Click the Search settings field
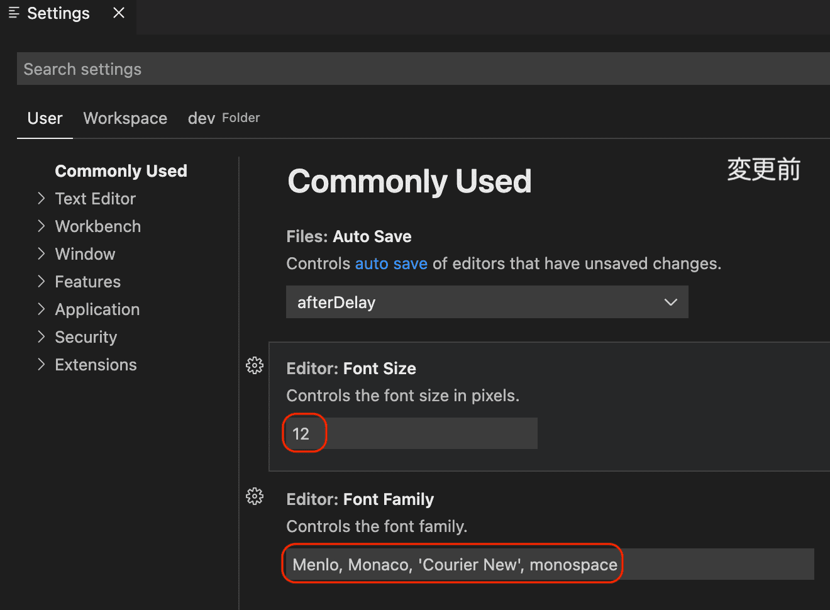The width and height of the screenshot is (830, 610). [x=421, y=69]
